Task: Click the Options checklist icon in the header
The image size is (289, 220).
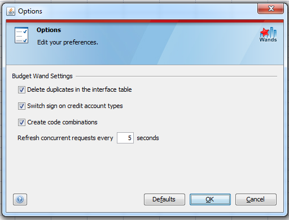Action: 21,35
